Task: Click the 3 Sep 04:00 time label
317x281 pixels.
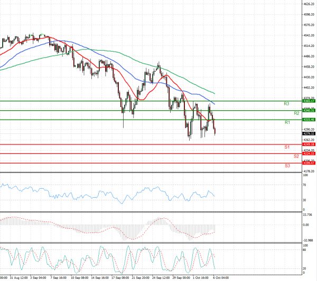Action: (38, 278)
